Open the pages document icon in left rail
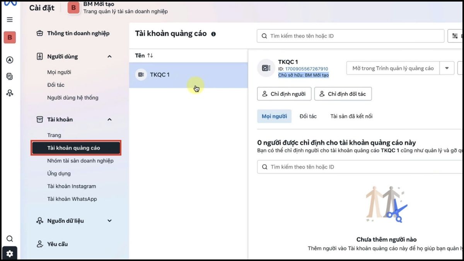The height and width of the screenshot is (261, 464). pos(10,77)
